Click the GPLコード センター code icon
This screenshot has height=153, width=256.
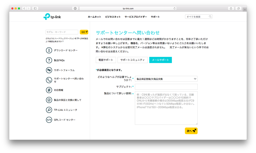(49, 120)
